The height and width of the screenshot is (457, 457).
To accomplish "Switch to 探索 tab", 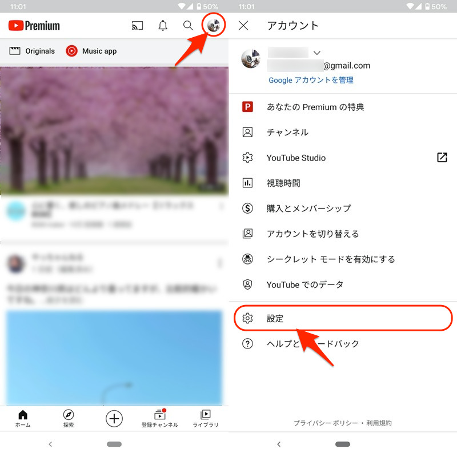I will 69,418.
